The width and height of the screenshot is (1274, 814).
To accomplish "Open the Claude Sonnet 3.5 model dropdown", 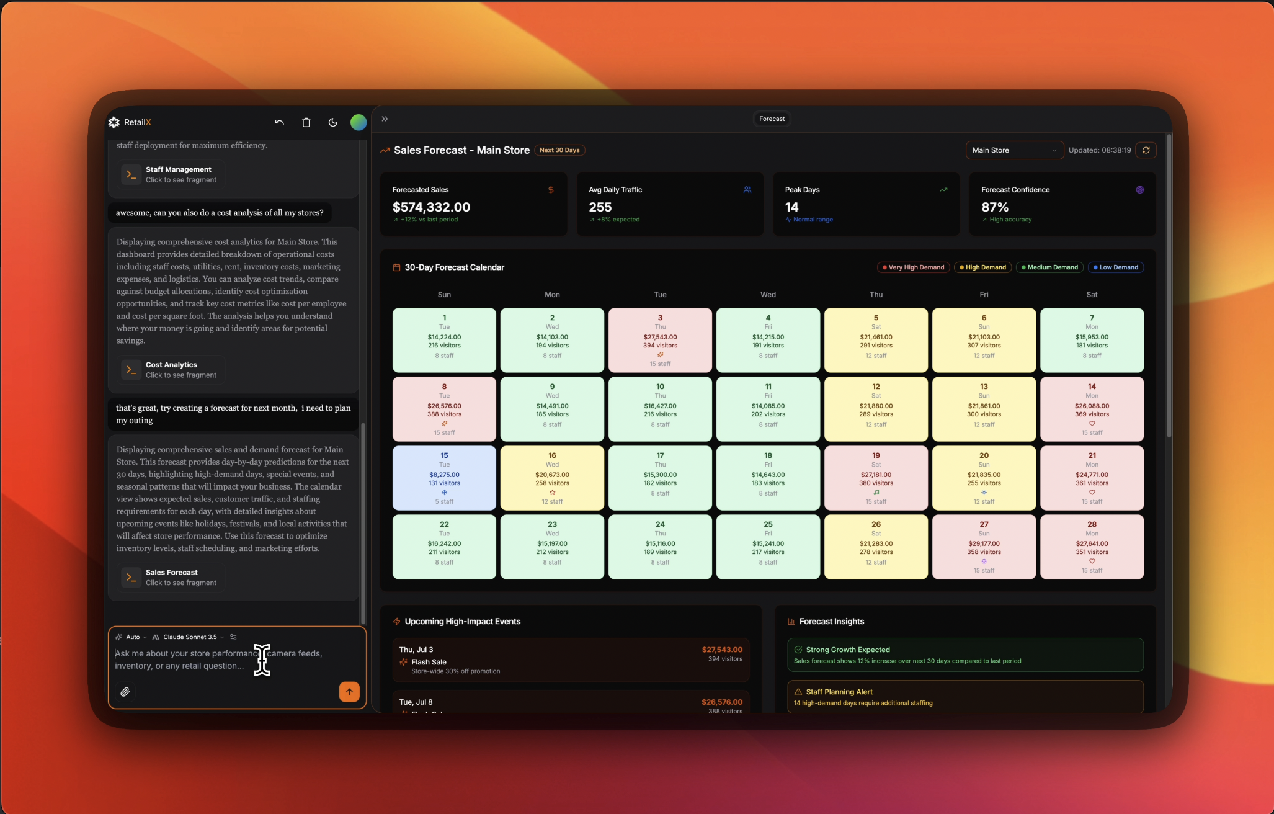I will [189, 637].
